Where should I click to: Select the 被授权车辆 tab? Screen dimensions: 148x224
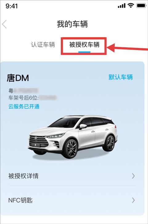(x=84, y=45)
